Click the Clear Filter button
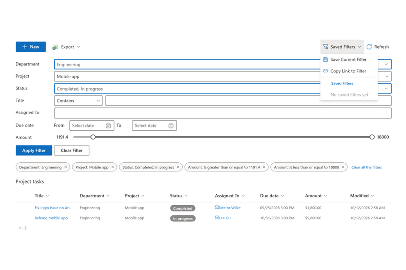 click(x=72, y=151)
